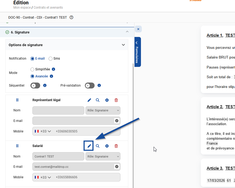This screenshot has height=188, width=235.
Task: Click check icon in Représentant légal E-mail
Action: point(117,121)
